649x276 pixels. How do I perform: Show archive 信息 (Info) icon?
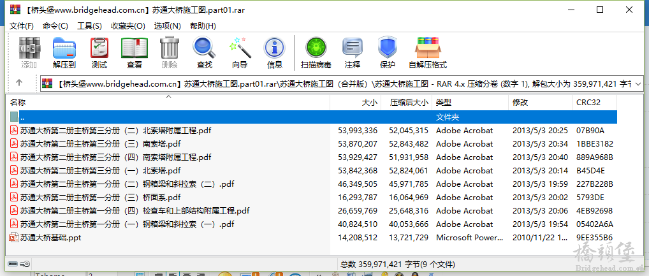pos(275,48)
